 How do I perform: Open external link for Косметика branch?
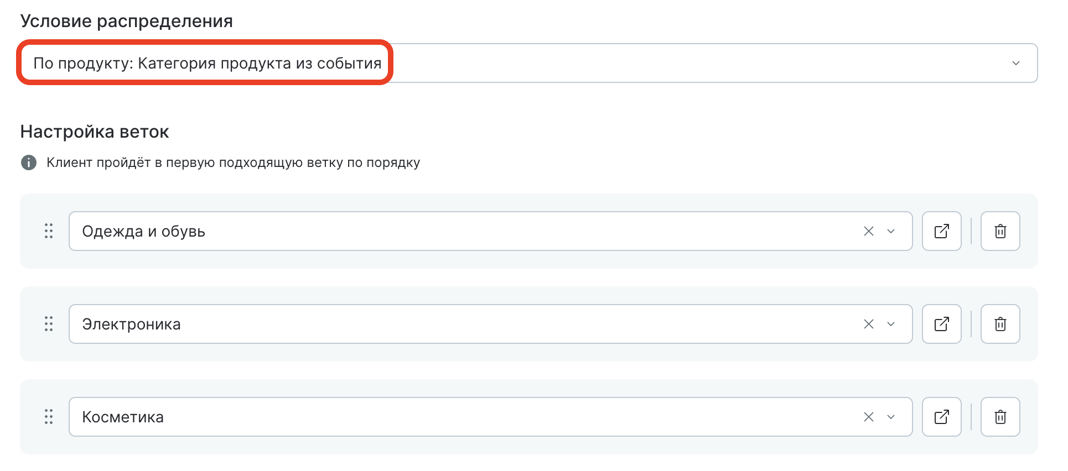pyautogui.click(x=941, y=417)
